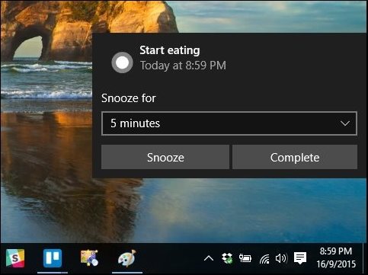Open the photo editor taskbar icon
The width and height of the screenshot is (368, 275).
[x=89, y=258]
